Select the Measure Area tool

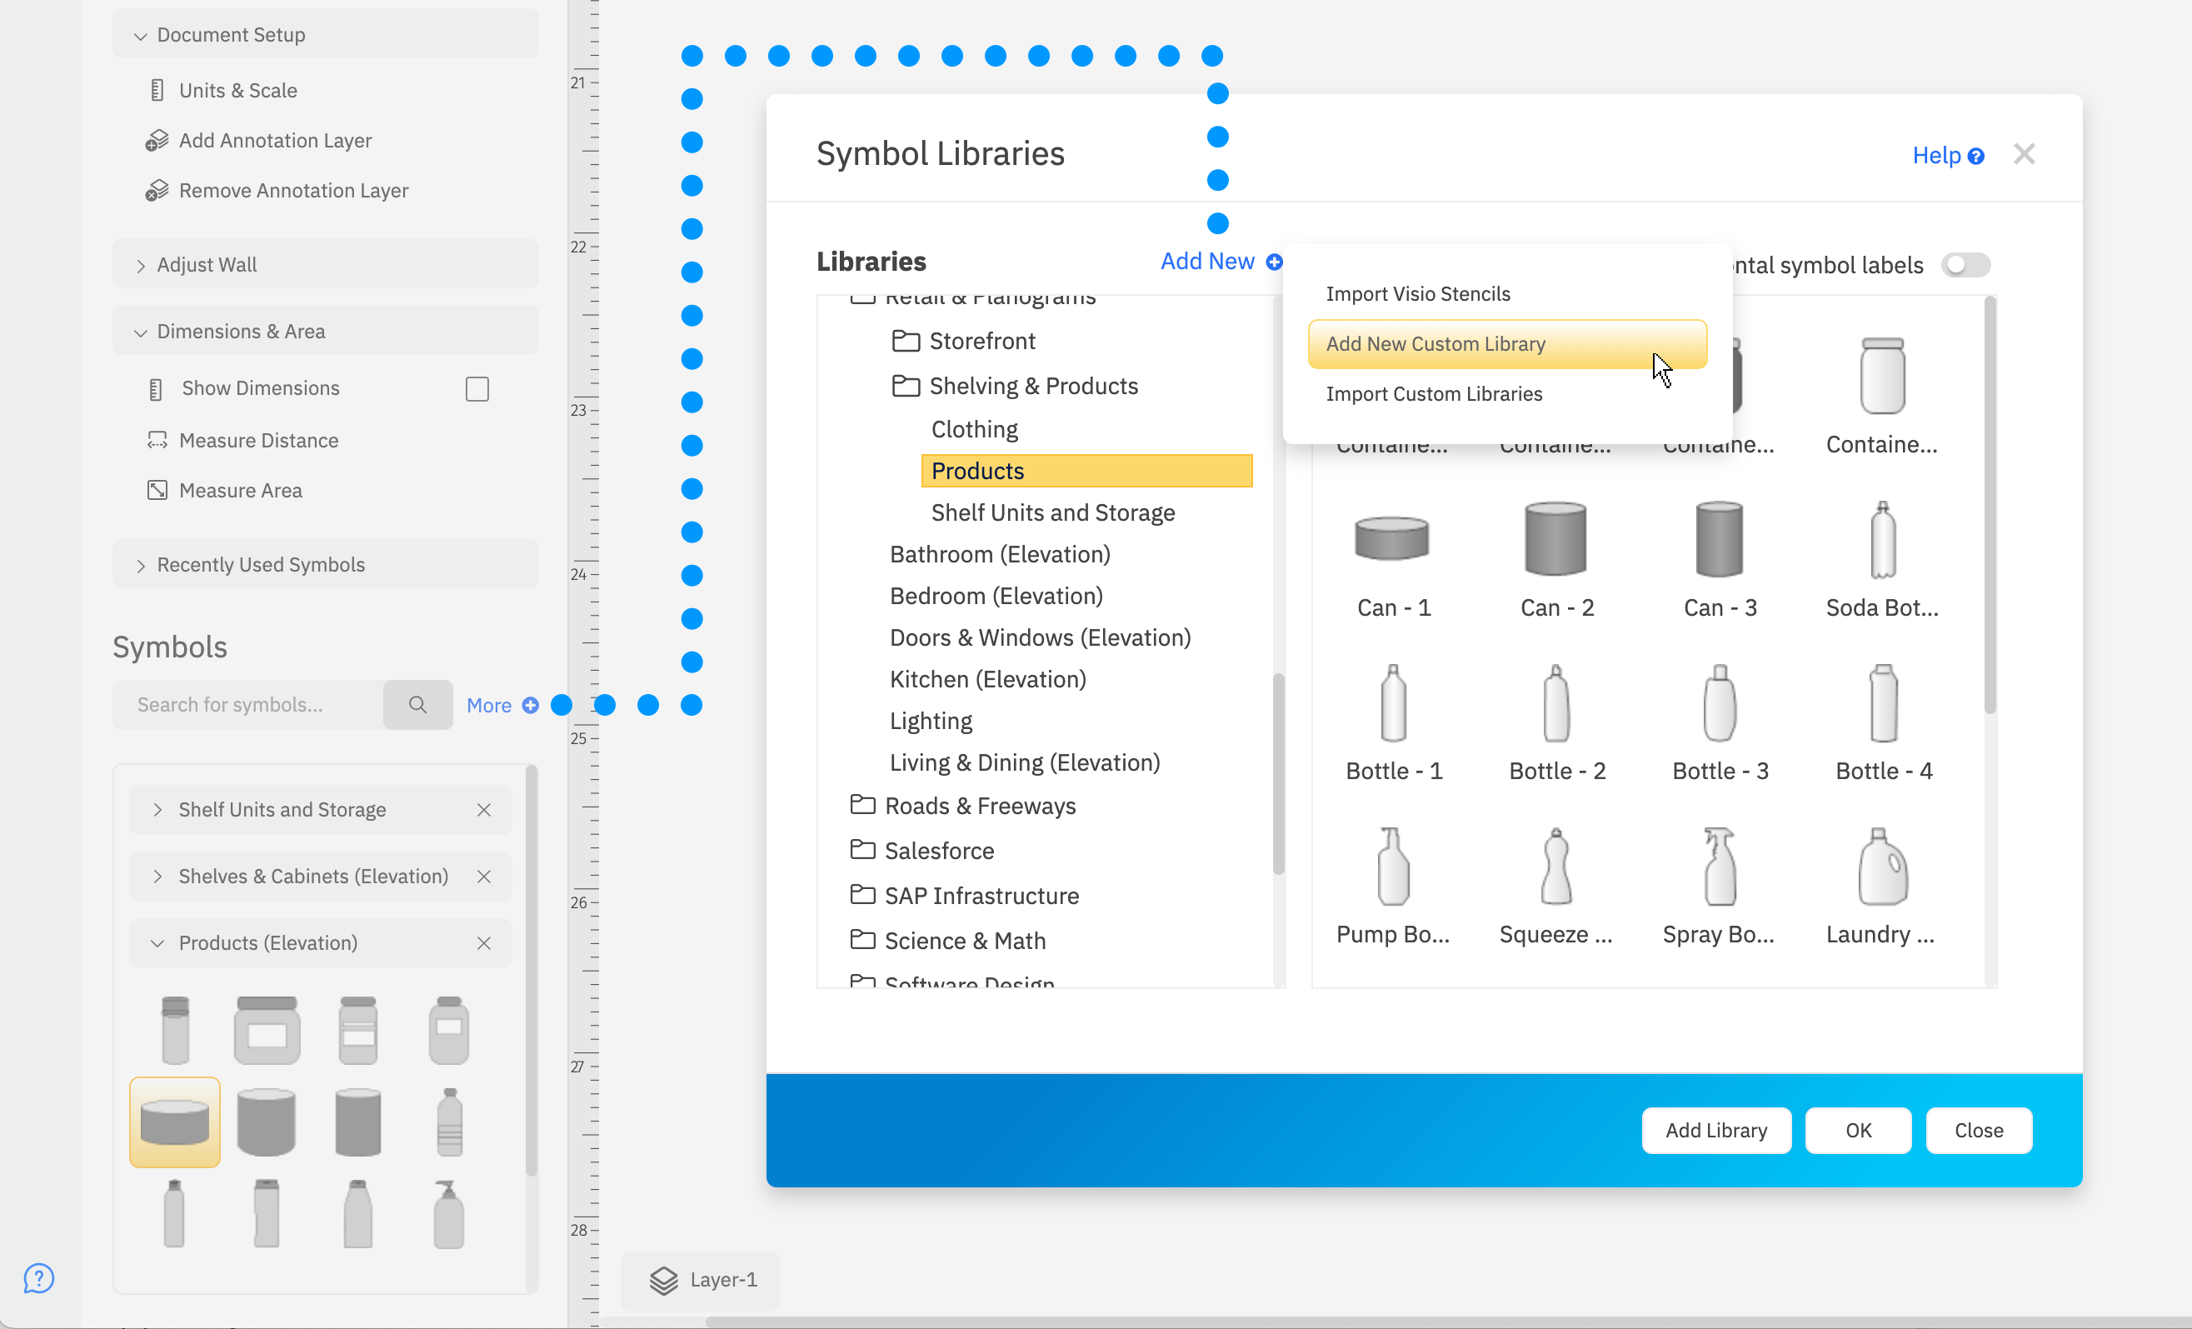click(157, 489)
